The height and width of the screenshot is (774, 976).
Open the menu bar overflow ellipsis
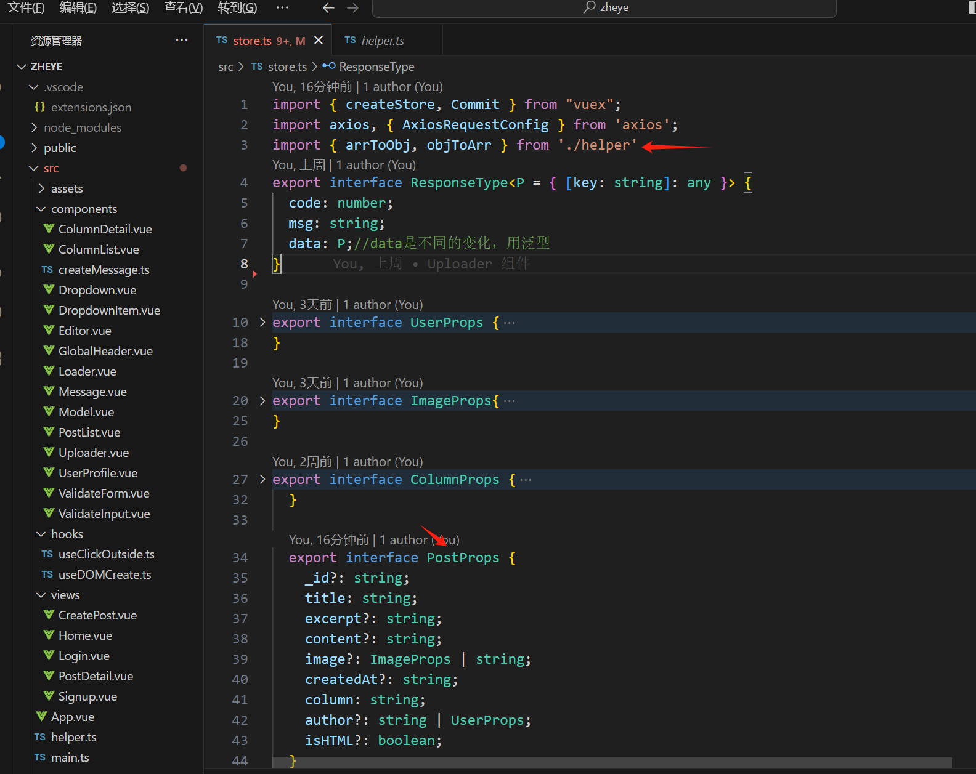[x=282, y=8]
